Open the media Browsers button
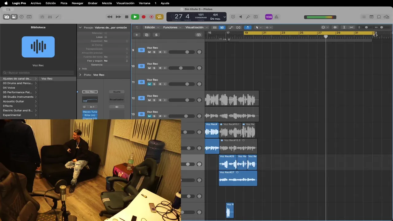The height and width of the screenshot is (221, 393). (387, 17)
